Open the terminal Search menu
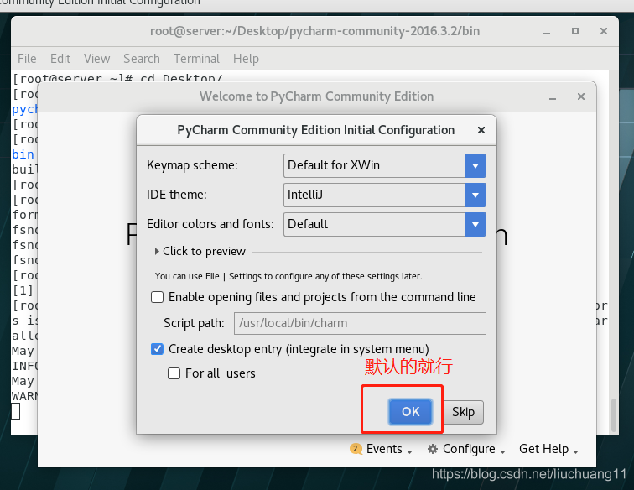Viewport: 634px width, 490px height. (142, 59)
